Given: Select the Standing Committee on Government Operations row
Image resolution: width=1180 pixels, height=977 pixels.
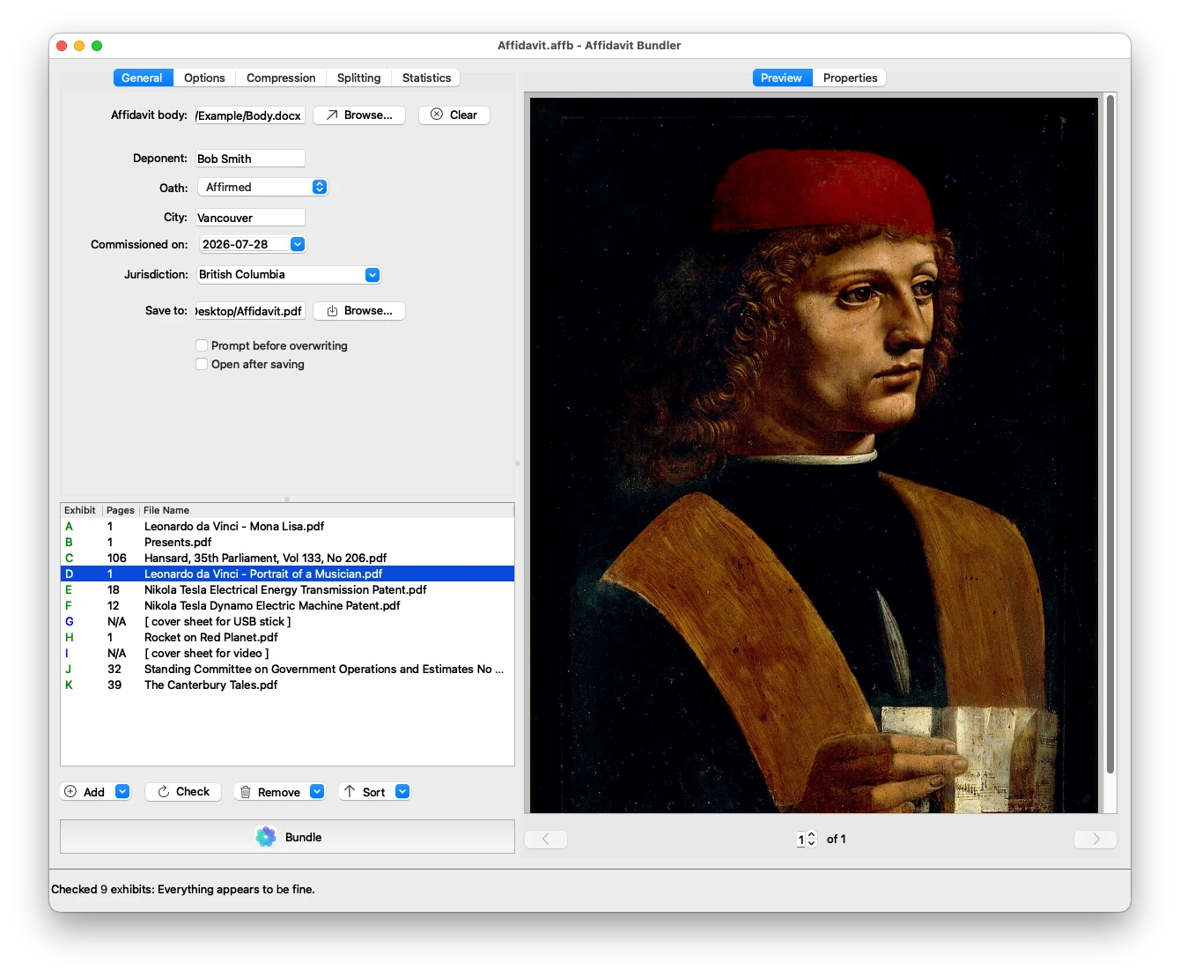Looking at the screenshot, I should [287, 669].
